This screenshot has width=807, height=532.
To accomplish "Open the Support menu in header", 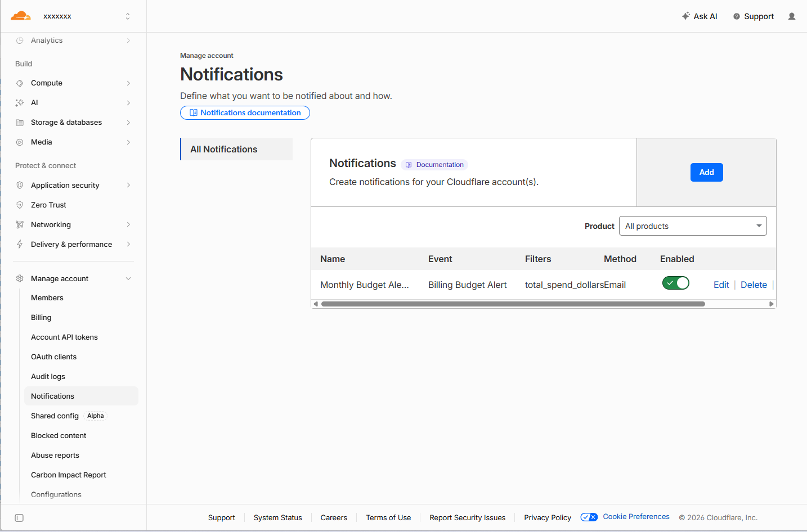I will (x=754, y=16).
